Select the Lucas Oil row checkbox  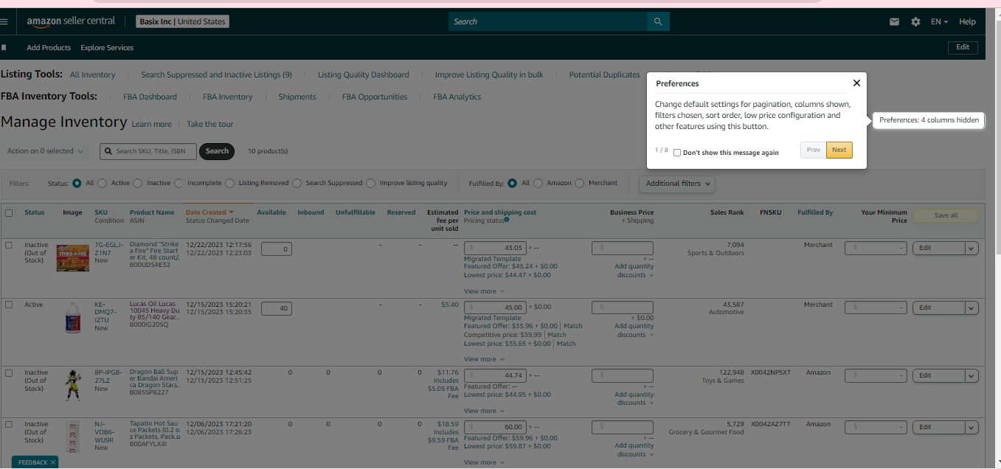(x=9, y=305)
